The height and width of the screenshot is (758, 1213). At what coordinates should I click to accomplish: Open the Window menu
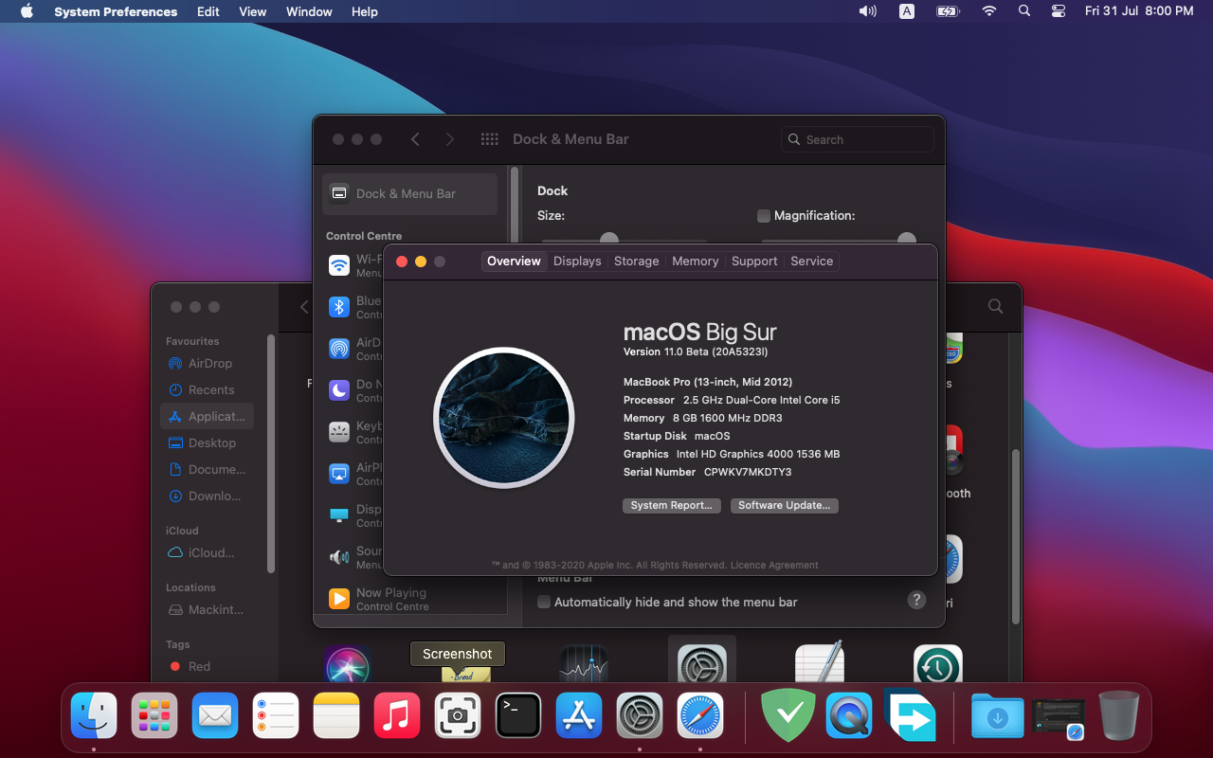309,11
